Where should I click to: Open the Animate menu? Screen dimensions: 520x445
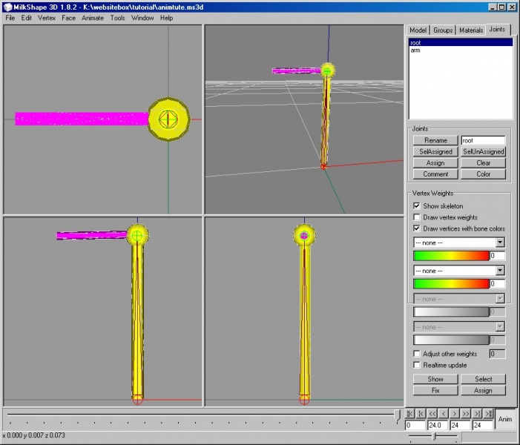93,17
